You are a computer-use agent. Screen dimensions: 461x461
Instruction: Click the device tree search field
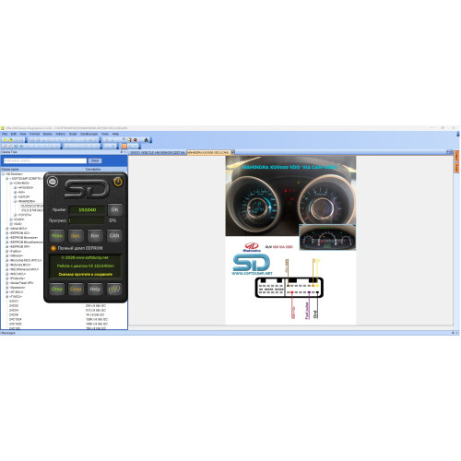coord(45,160)
